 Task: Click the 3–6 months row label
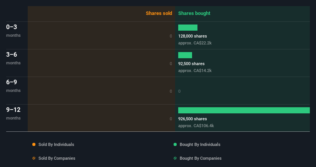click(13, 58)
